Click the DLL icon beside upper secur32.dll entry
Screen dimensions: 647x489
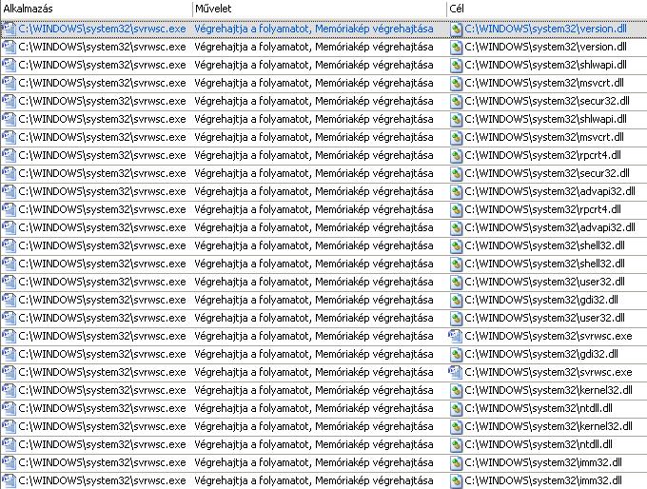[456, 102]
